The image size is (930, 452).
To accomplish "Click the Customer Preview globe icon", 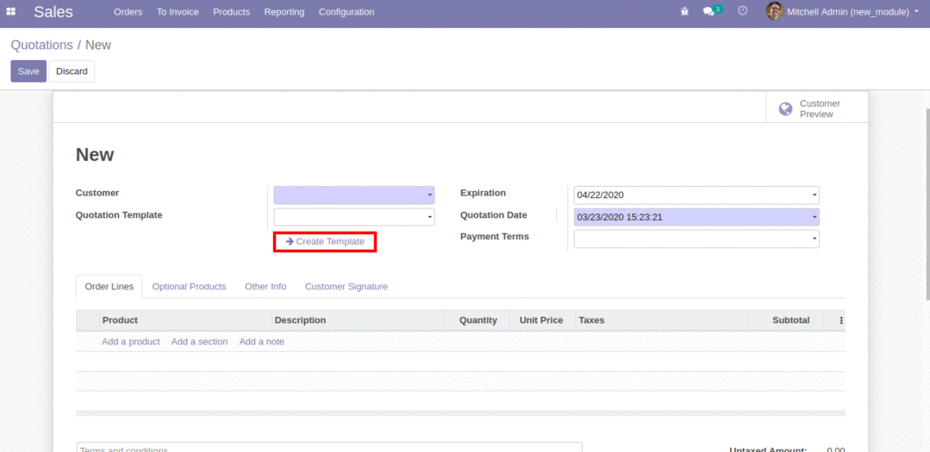I will (785, 108).
